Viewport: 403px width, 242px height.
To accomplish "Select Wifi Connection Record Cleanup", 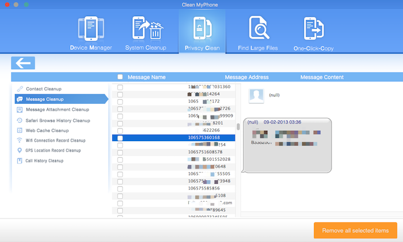I will click(55, 141).
